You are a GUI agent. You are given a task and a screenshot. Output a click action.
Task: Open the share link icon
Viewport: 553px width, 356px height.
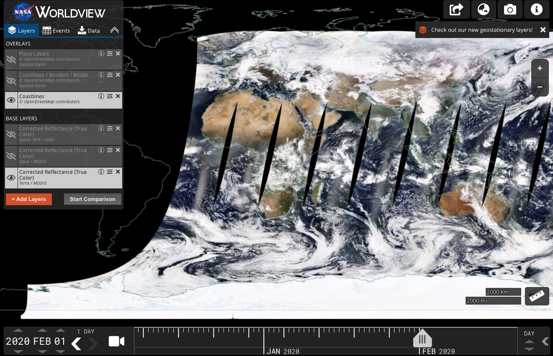[456, 9]
